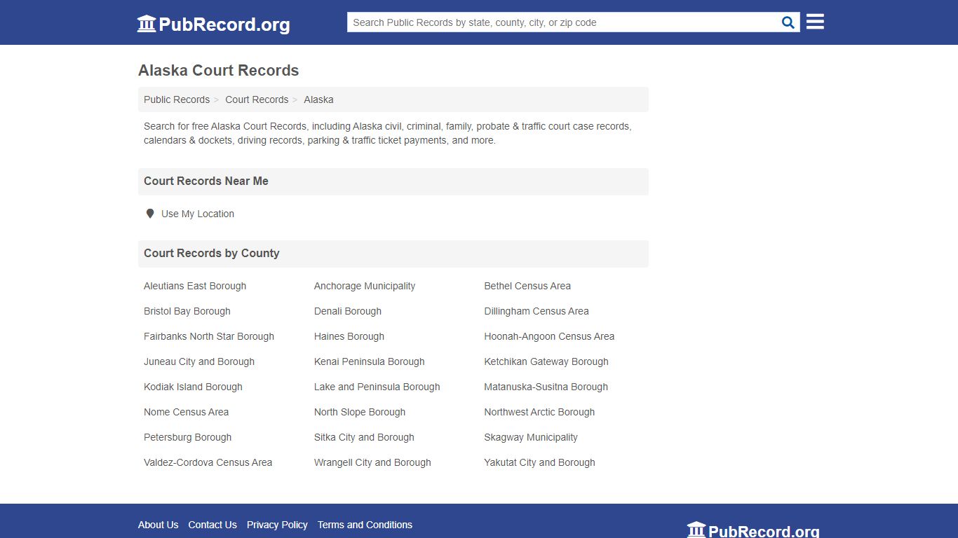Click the footer PubRecord.org logo
The height and width of the screenshot is (538, 958).
coord(753,531)
